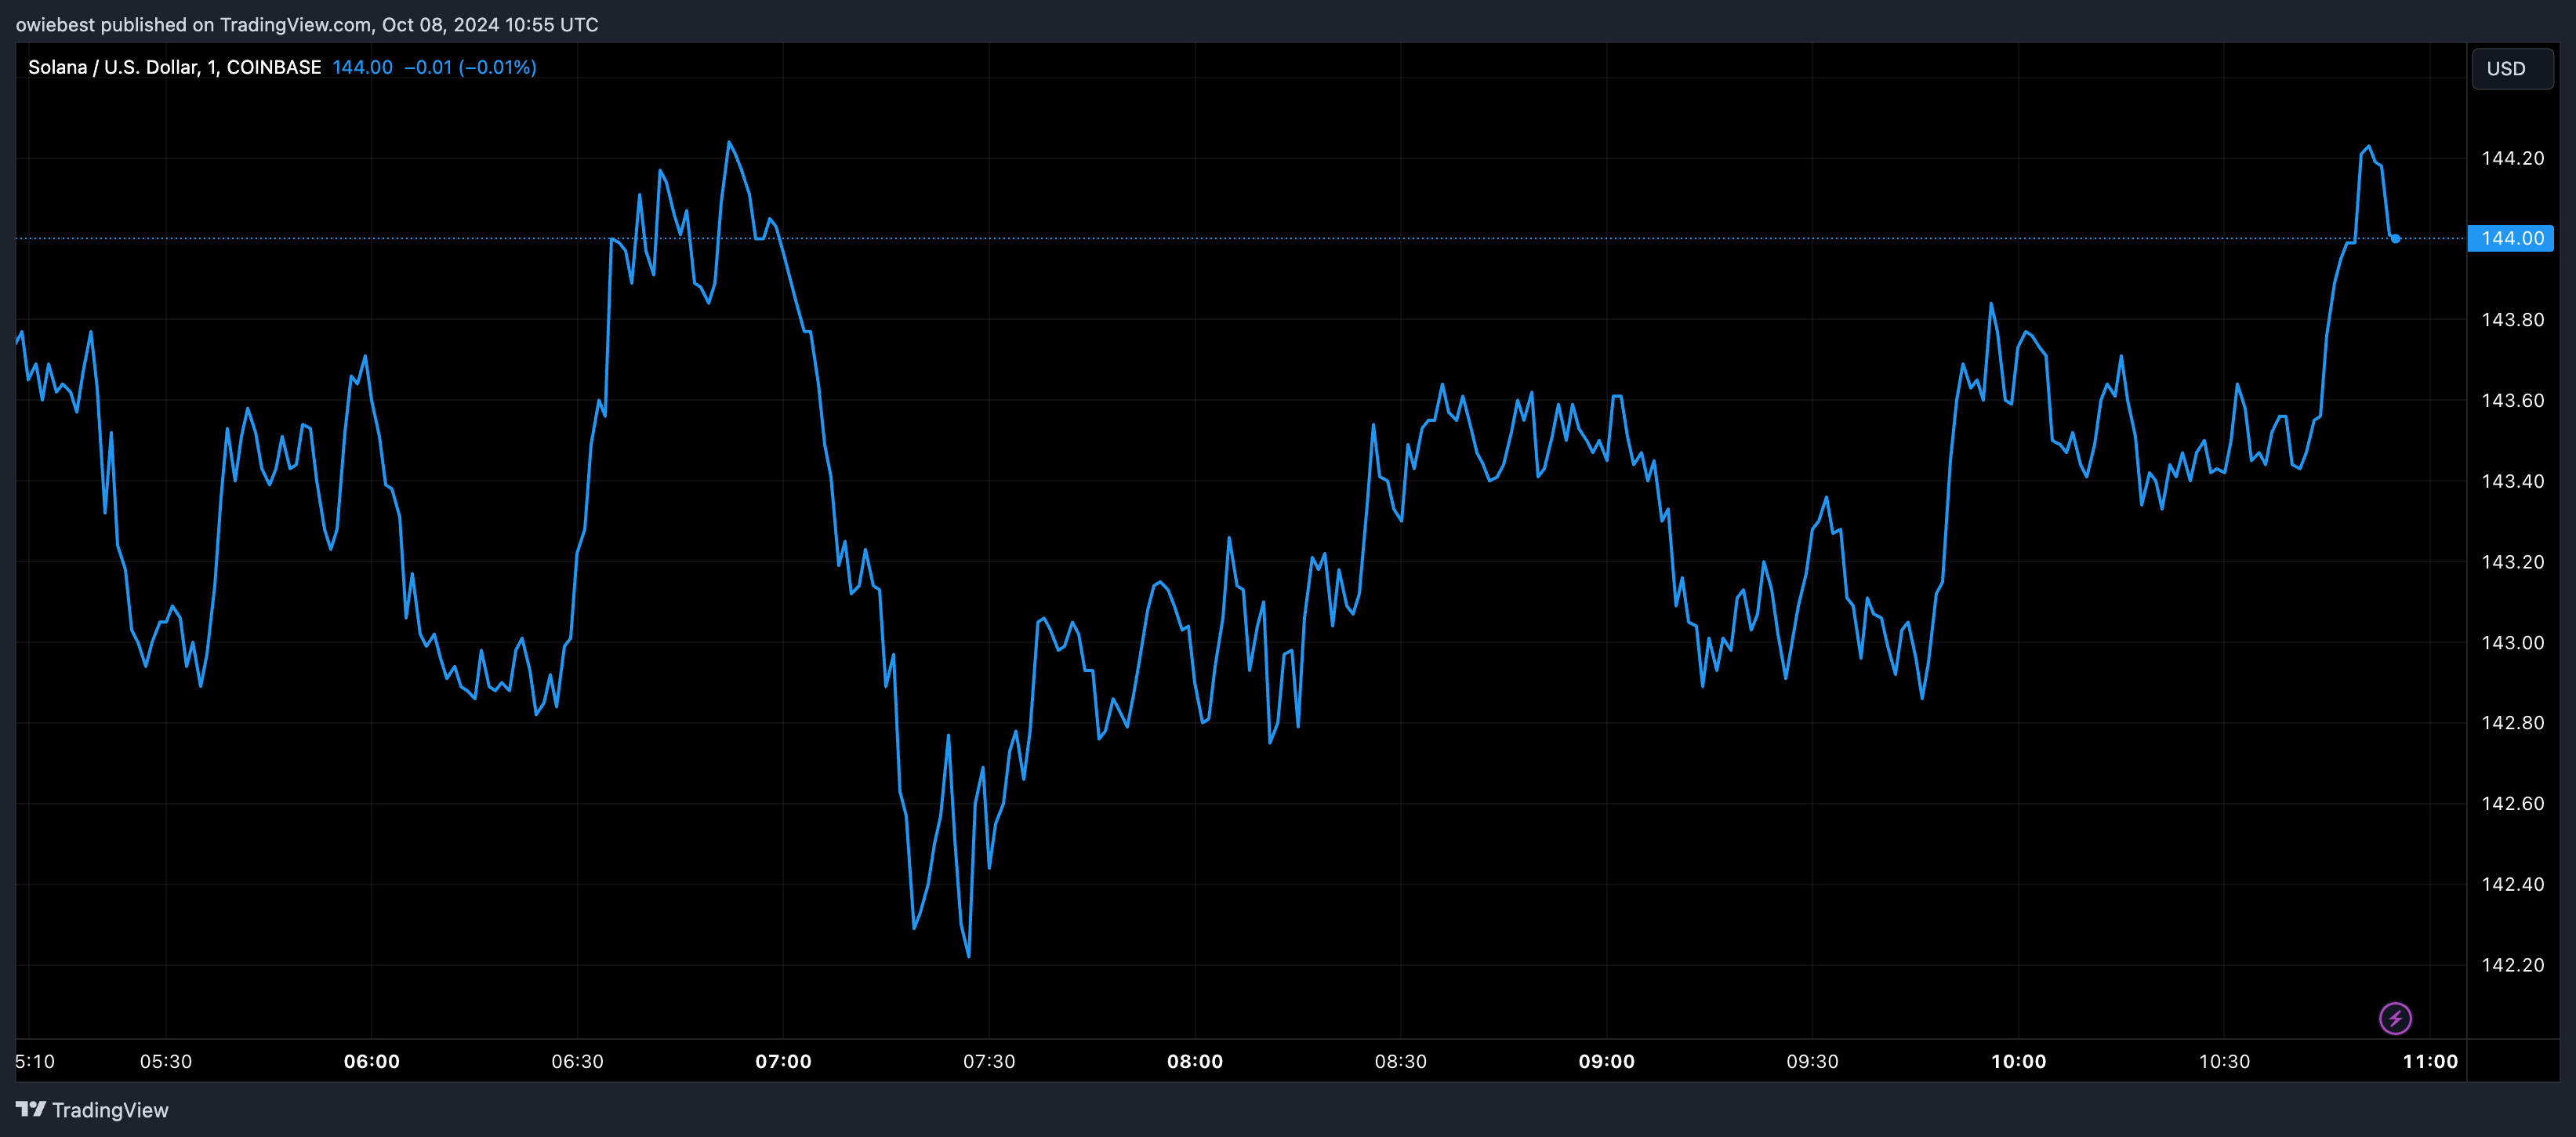Click the 11:00 time axis label
Viewport: 2576px width, 1137px height.
tap(2430, 1061)
